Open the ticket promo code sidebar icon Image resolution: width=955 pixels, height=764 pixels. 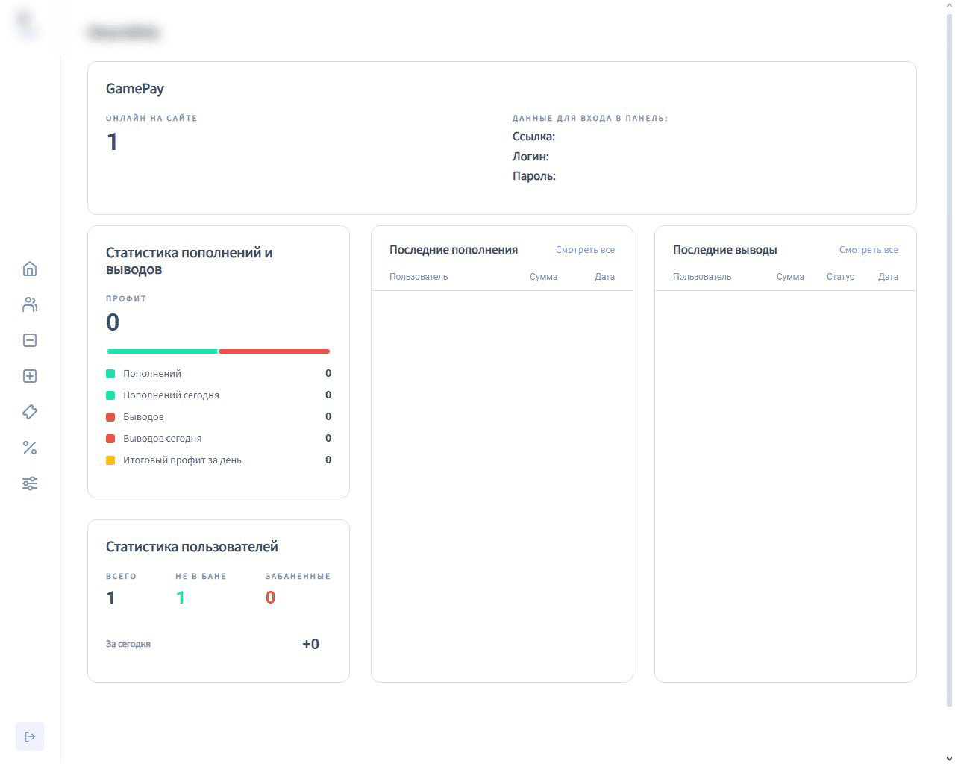pos(30,412)
